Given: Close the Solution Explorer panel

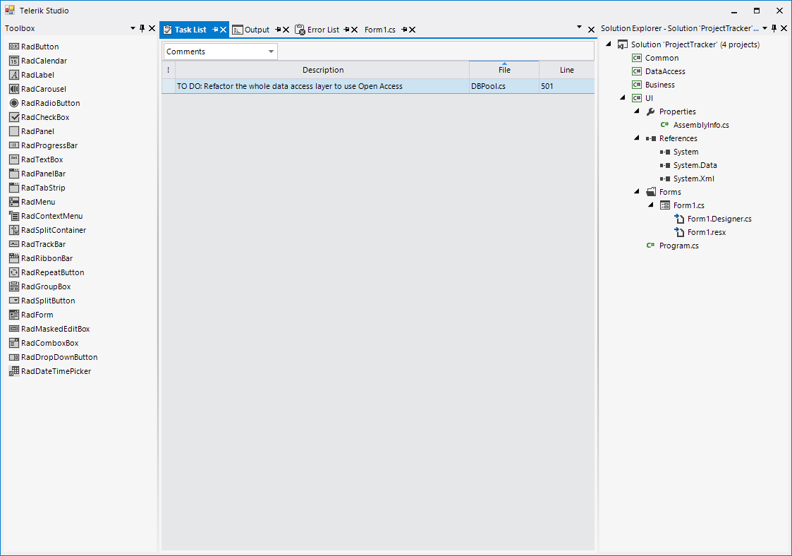Looking at the screenshot, I should [784, 28].
